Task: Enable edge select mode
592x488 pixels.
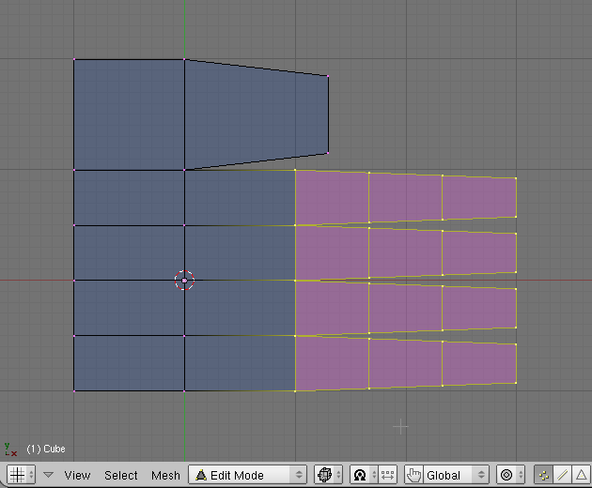Action: tap(563, 475)
